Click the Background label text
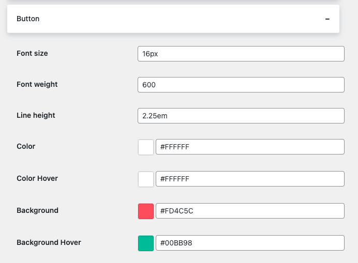This screenshot has width=358, height=263. click(x=37, y=210)
